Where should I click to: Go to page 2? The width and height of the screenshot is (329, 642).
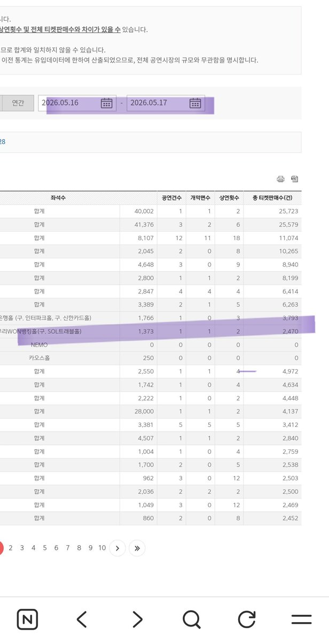coord(10,548)
